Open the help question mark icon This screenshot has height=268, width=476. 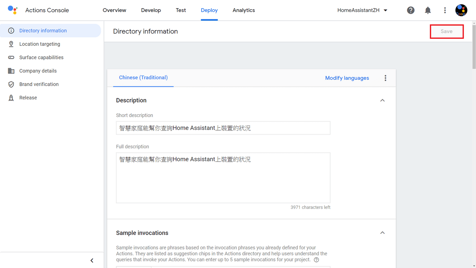pyautogui.click(x=411, y=10)
